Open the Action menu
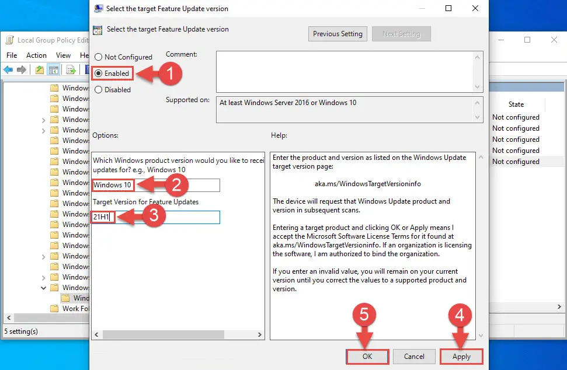Viewport: 567px width, 370px height. (36, 55)
